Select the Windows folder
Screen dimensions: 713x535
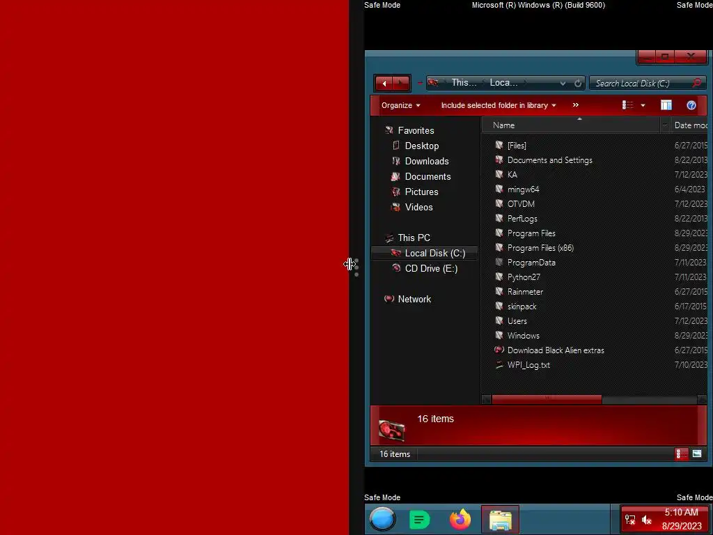coord(524,336)
